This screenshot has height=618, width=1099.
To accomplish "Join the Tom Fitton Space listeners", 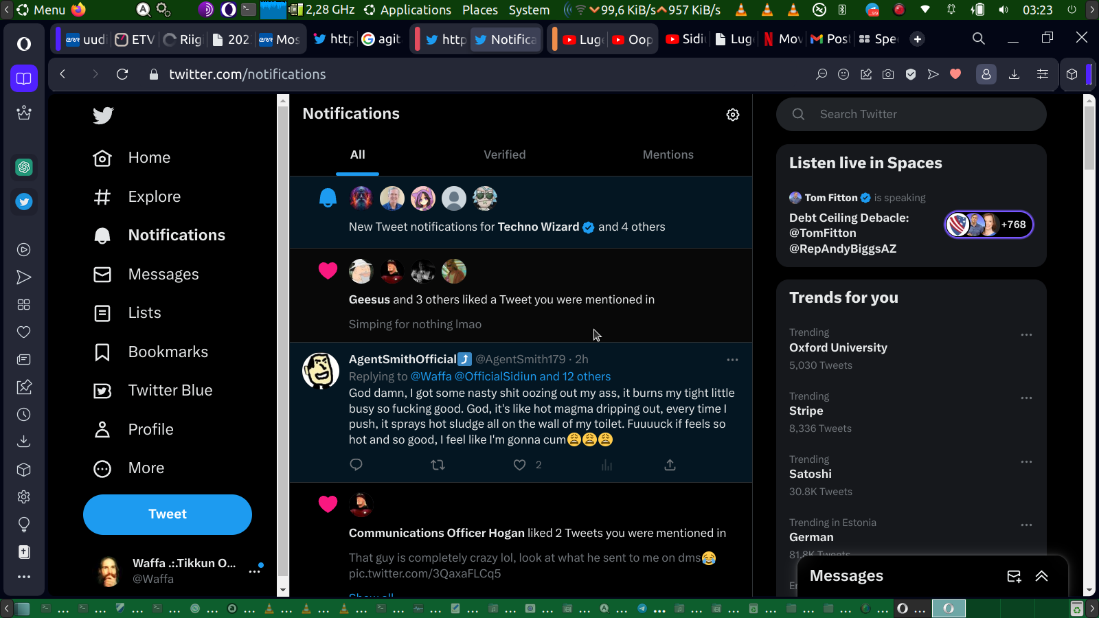I will [989, 225].
